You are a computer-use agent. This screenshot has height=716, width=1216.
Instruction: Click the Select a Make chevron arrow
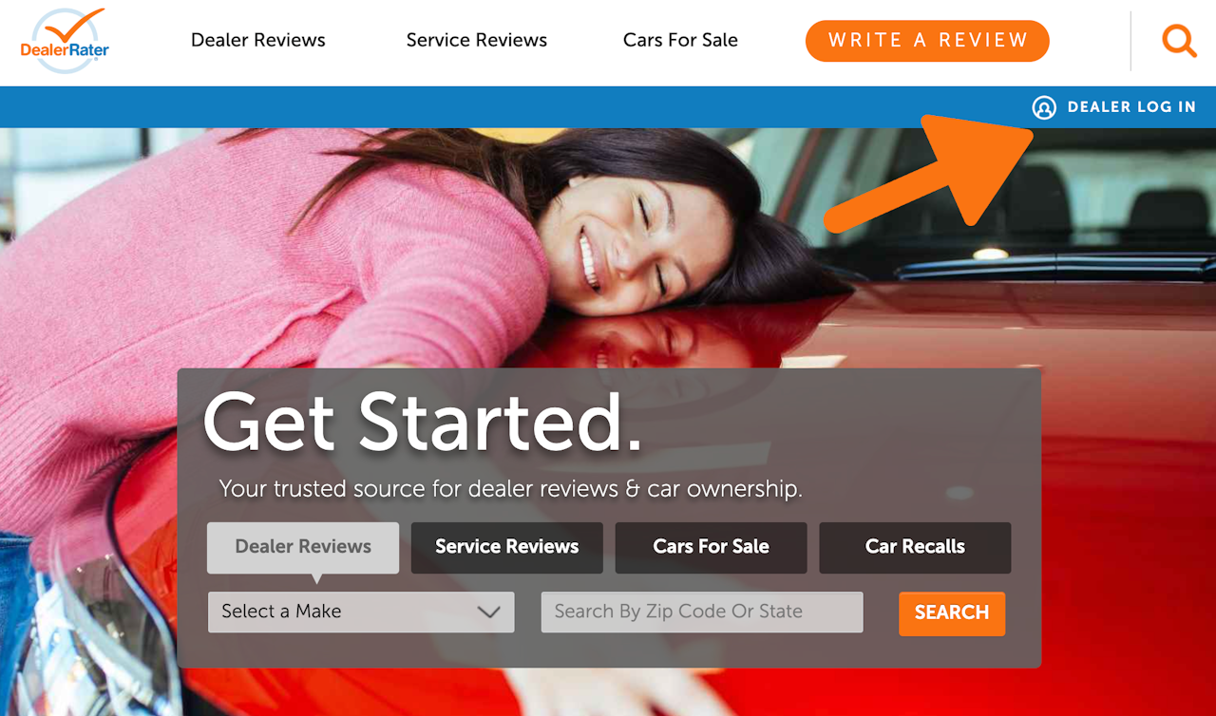pyautogui.click(x=488, y=612)
